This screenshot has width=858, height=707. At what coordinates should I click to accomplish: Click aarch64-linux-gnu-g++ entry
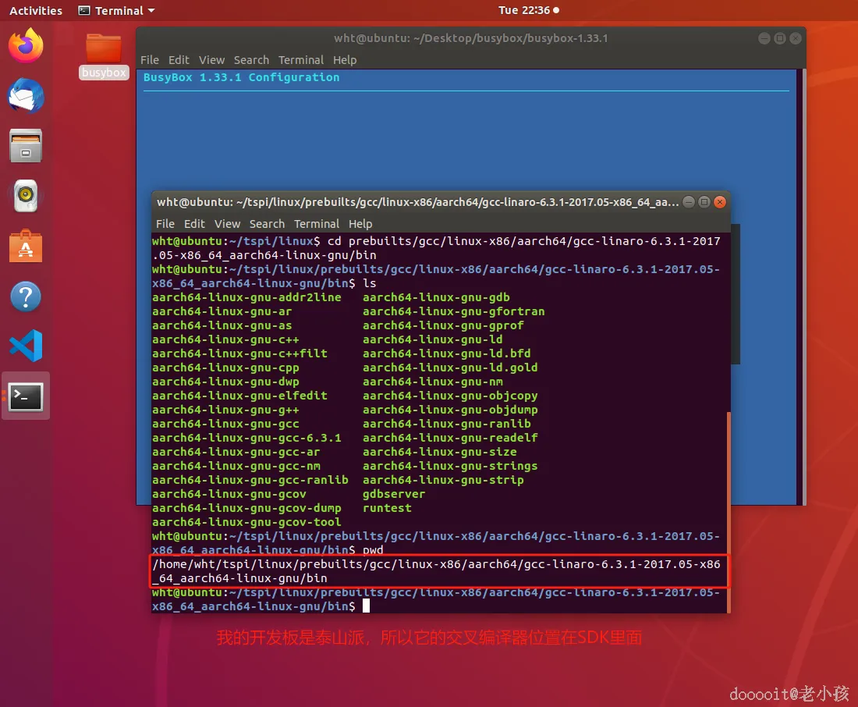225,410
